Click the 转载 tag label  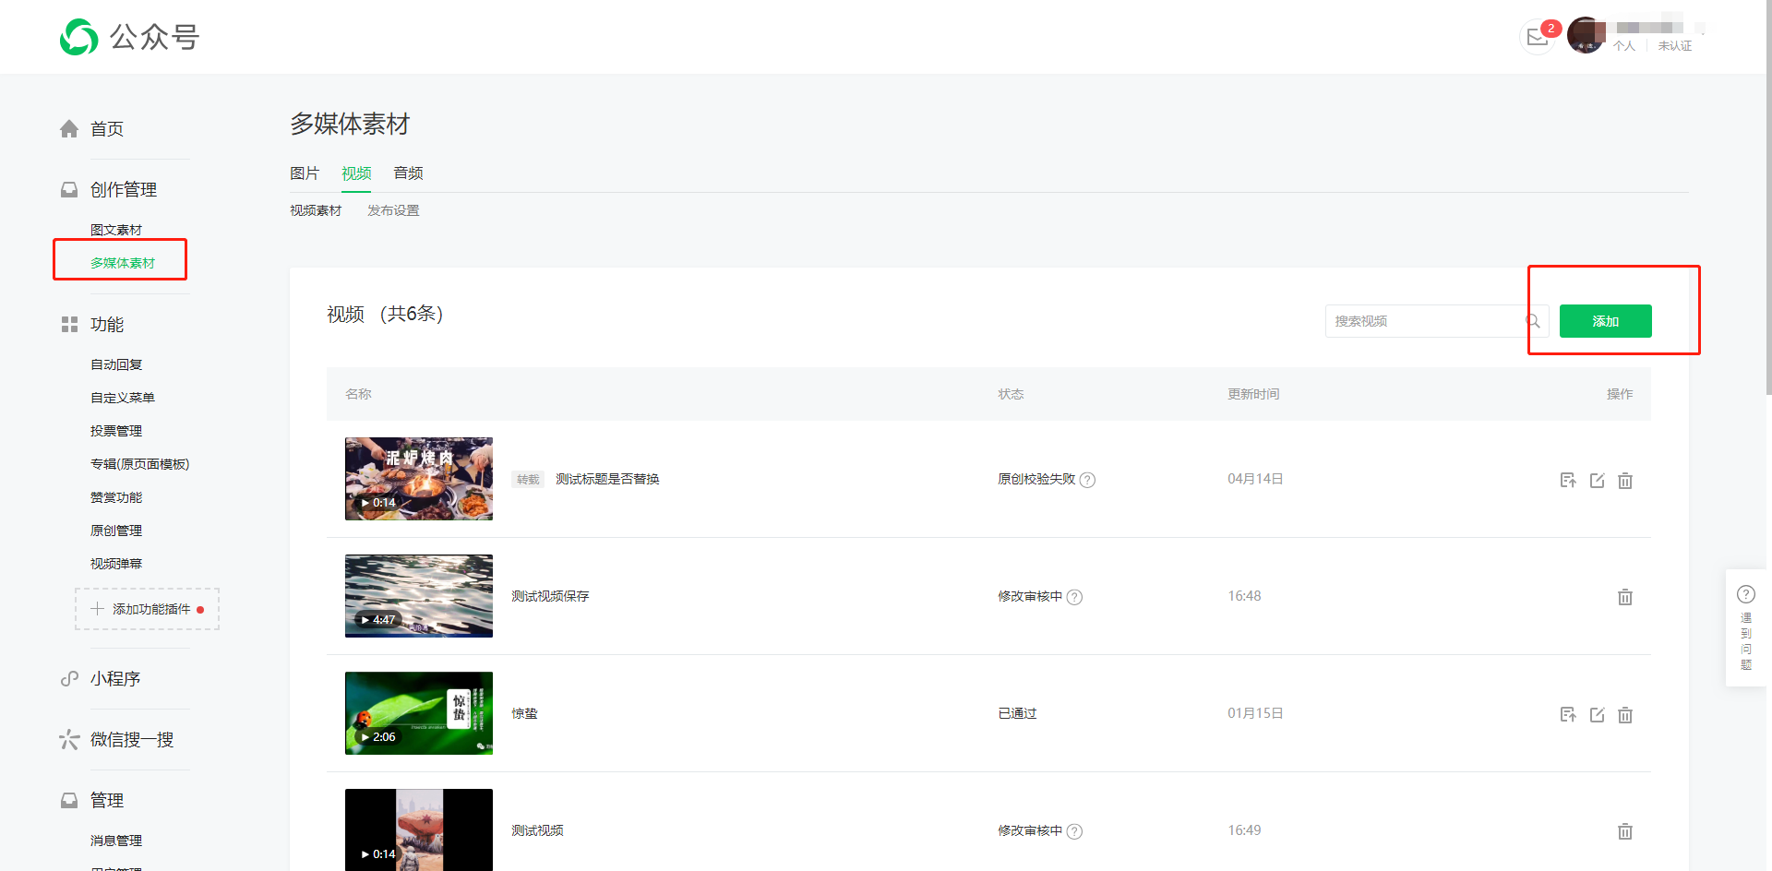pyautogui.click(x=528, y=480)
